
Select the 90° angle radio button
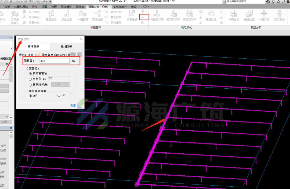point(30,96)
